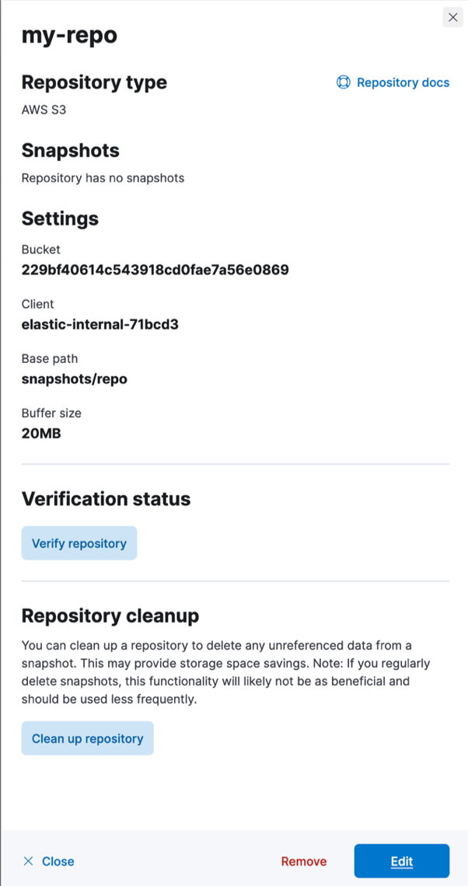Image resolution: width=468 pixels, height=886 pixels.
Task: Click Clean up repository
Action: coord(87,738)
